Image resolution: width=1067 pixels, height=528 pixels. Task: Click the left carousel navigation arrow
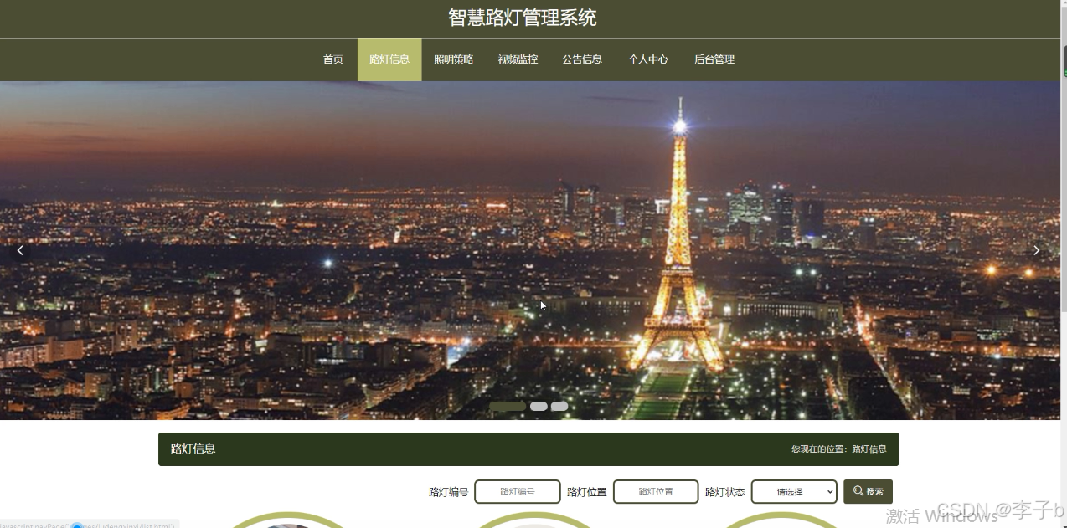(x=19, y=249)
